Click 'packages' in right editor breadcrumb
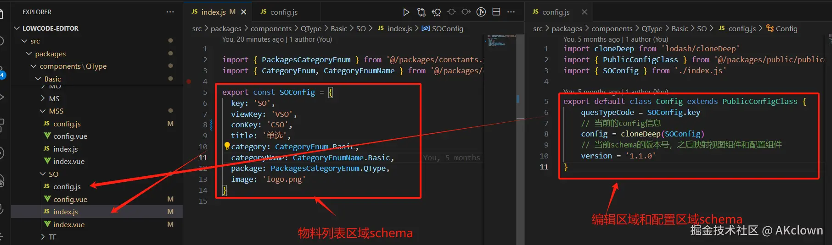The width and height of the screenshot is (832, 245). click(567, 28)
